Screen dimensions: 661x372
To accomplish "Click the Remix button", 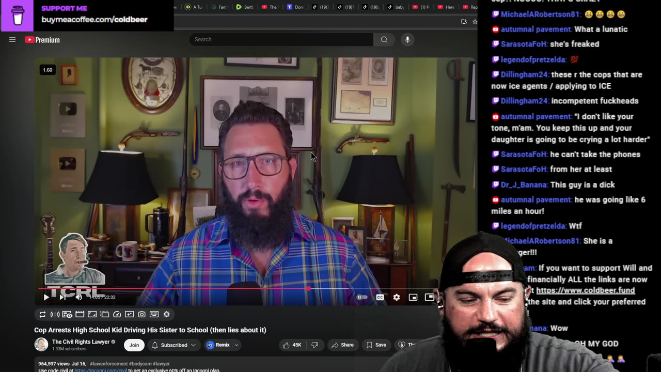I will click(x=218, y=345).
